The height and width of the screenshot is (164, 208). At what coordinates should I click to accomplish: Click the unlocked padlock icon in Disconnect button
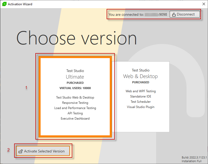pos(174,14)
